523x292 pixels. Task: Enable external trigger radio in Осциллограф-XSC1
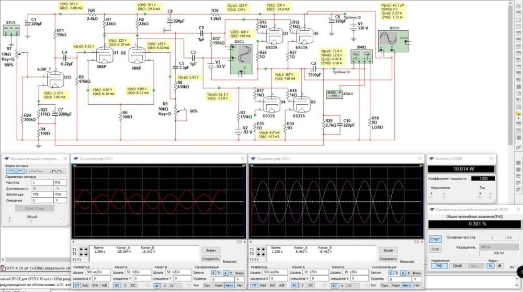[x=241, y=262]
